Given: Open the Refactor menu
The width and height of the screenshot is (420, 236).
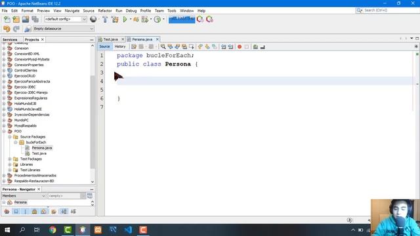Looking at the screenshot, I should click(x=105, y=10).
